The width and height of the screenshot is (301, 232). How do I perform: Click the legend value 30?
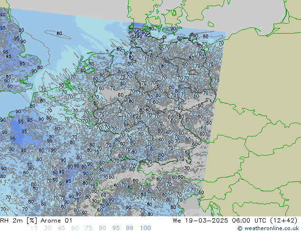(47, 228)
